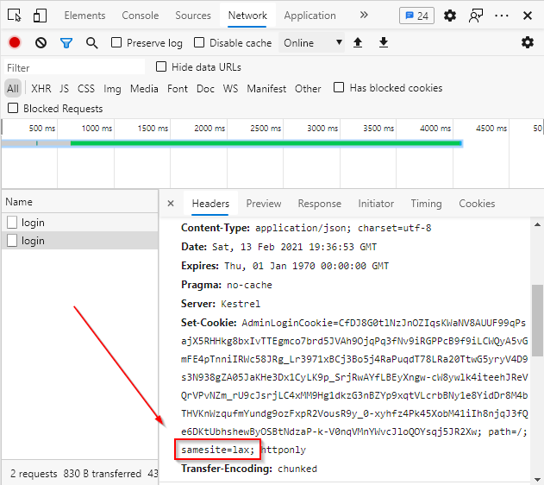Export HAR file download icon
Viewport: 544px width, 485px height.
384,42
